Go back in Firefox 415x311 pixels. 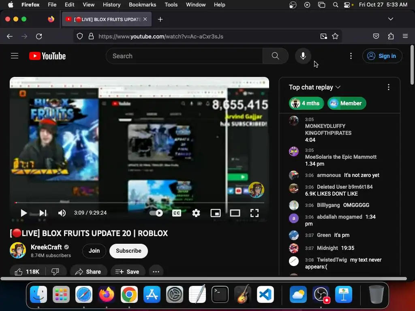click(10, 36)
